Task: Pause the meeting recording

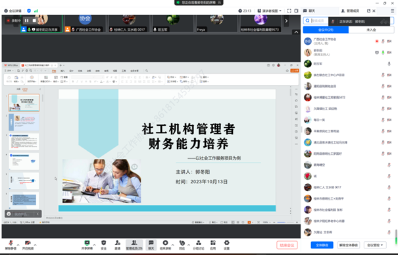Action: pos(27,20)
